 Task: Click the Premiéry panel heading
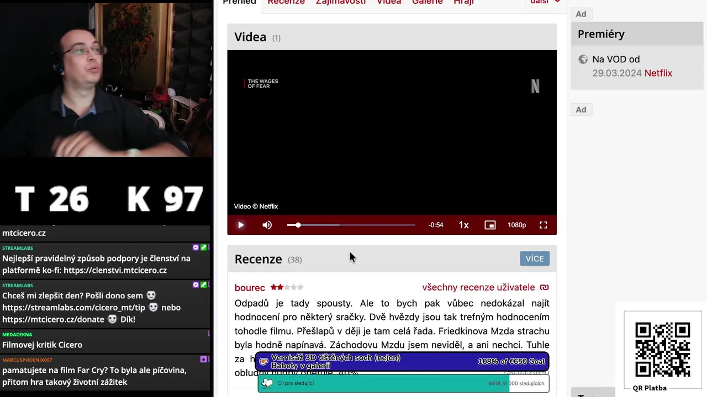click(x=601, y=34)
